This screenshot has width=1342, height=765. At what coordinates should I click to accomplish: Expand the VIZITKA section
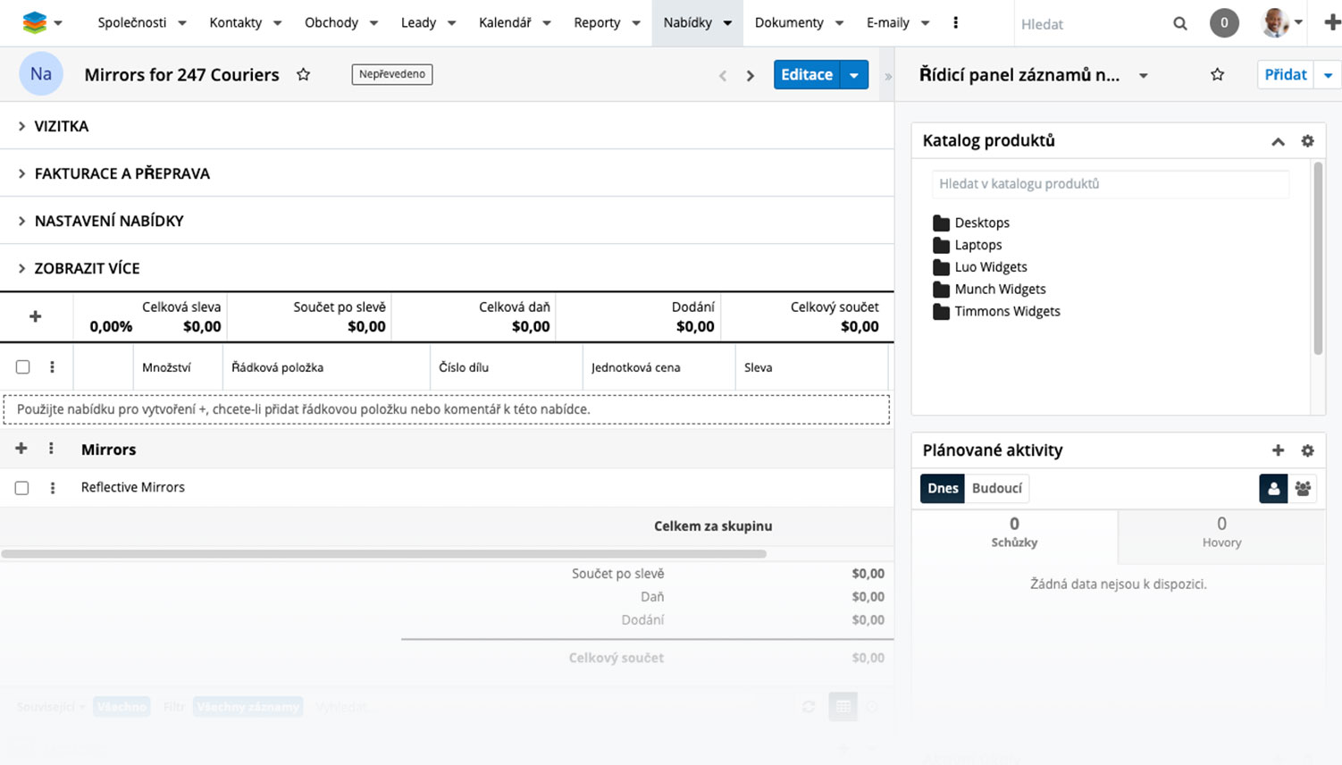tap(61, 126)
